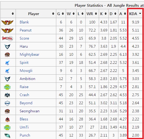144x139 pixels.
Task: Sort table by D deaths column
Action: click(x=115, y=14)
